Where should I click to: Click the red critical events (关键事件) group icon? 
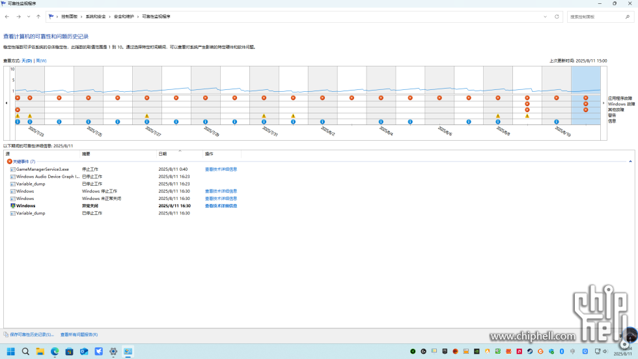(9, 162)
